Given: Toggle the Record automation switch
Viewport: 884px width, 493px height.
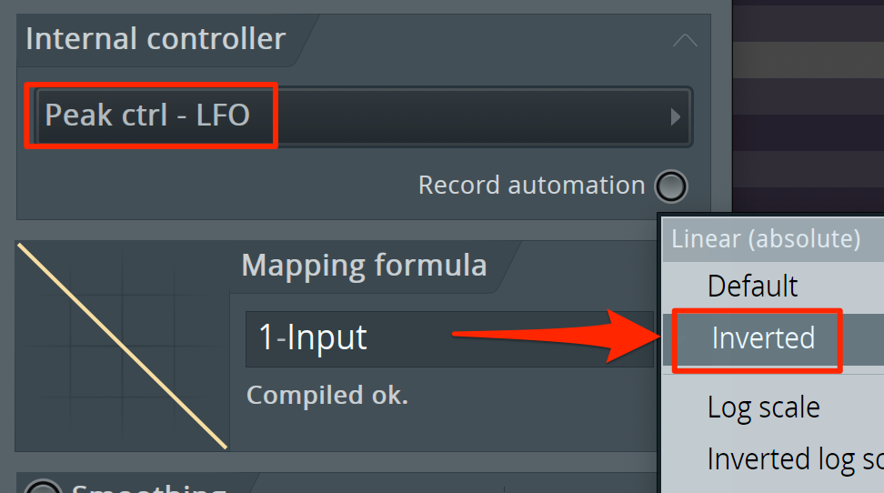Looking at the screenshot, I should (x=671, y=186).
